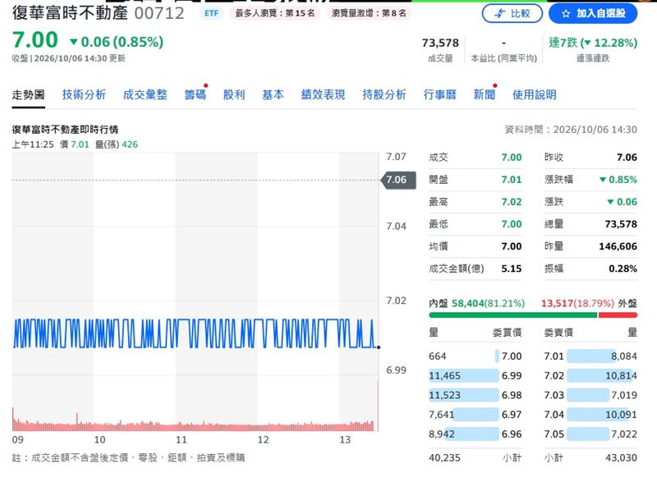
Task: Click the ETF badge
Action: pyautogui.click(x=211, y=13)
